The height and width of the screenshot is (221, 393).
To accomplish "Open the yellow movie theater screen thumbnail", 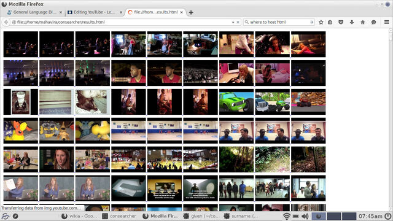I will click(x=165, y=188).
